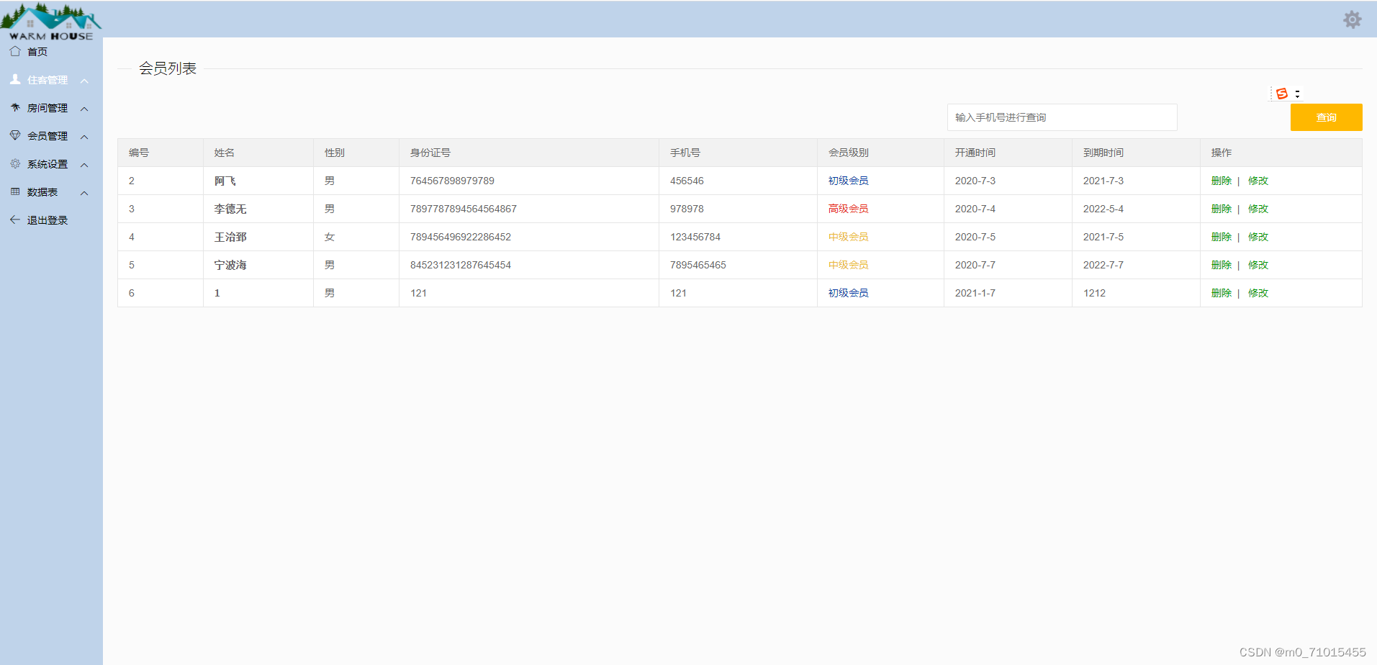This screenshot has width=1377, height=665.
Task: Focus the phone number search field
Action: coord(1062,117)
